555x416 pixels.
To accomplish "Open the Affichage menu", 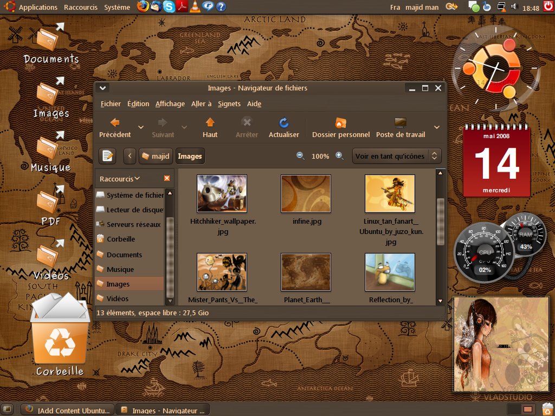I will point(170,103).
